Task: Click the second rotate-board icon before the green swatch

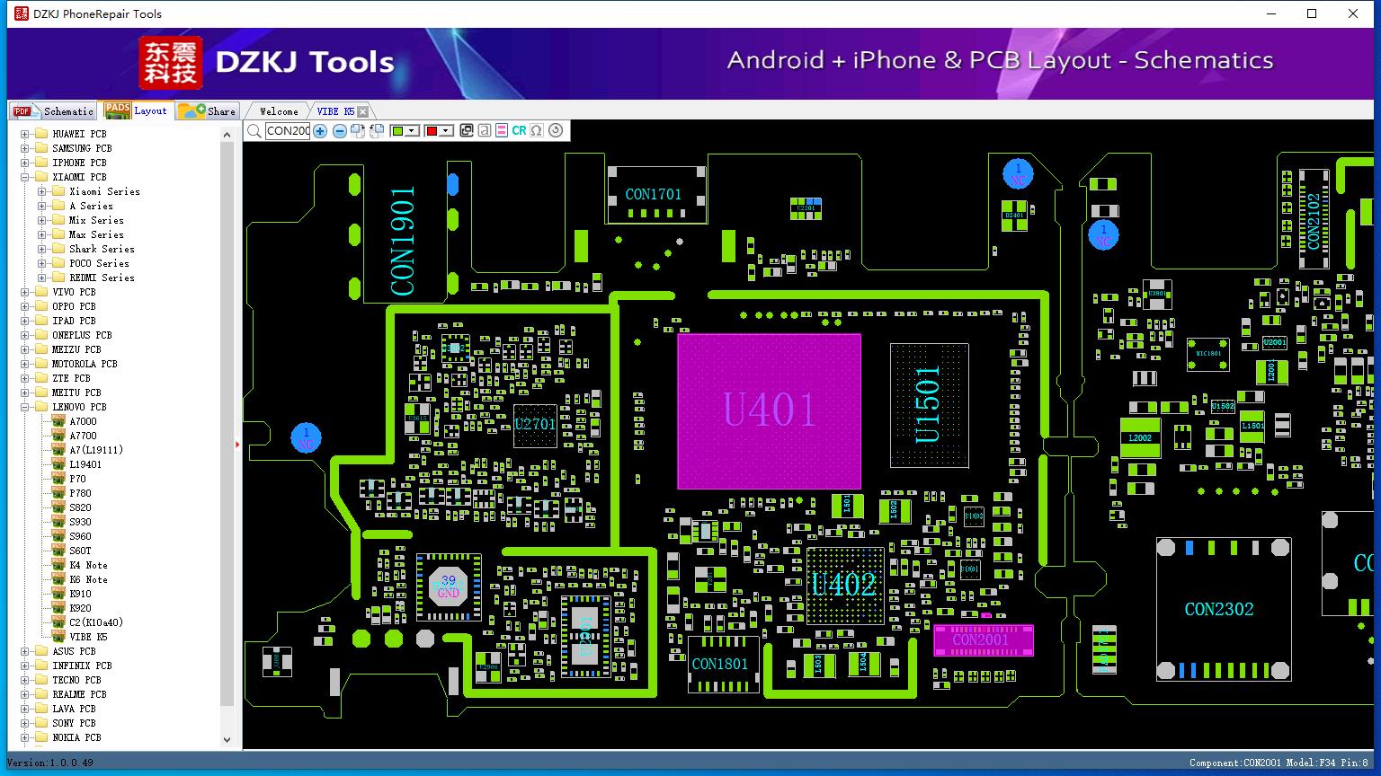Action: click(377, 131)
